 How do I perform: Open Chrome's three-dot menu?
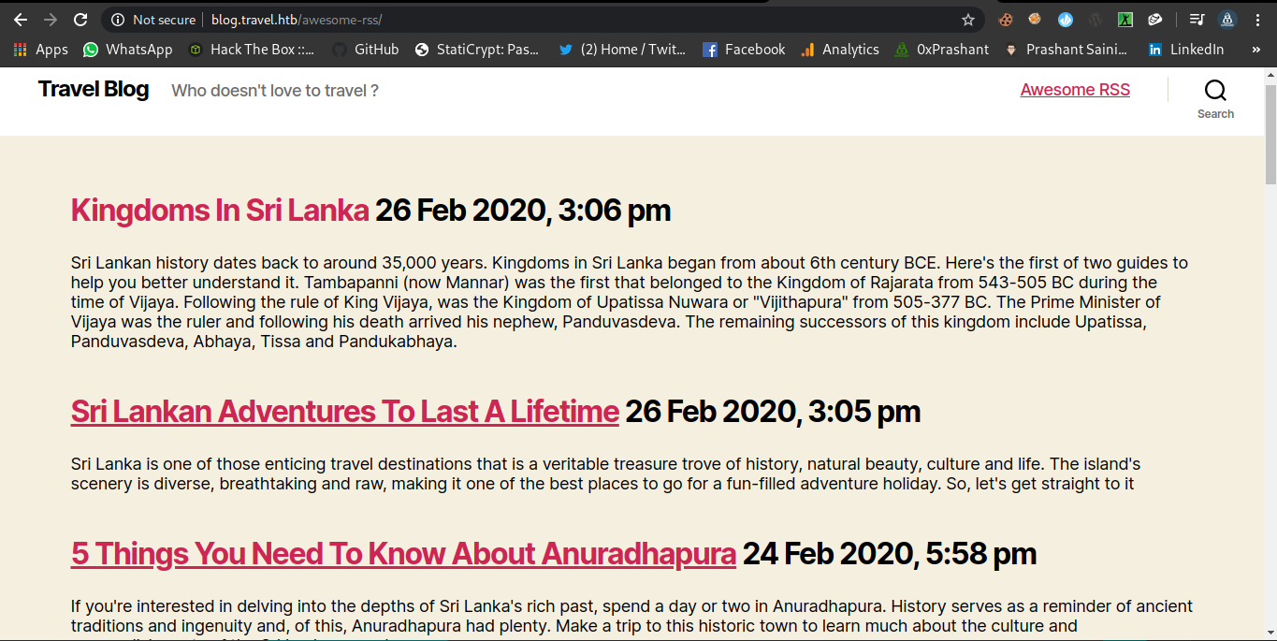(x=1257, y=20)
